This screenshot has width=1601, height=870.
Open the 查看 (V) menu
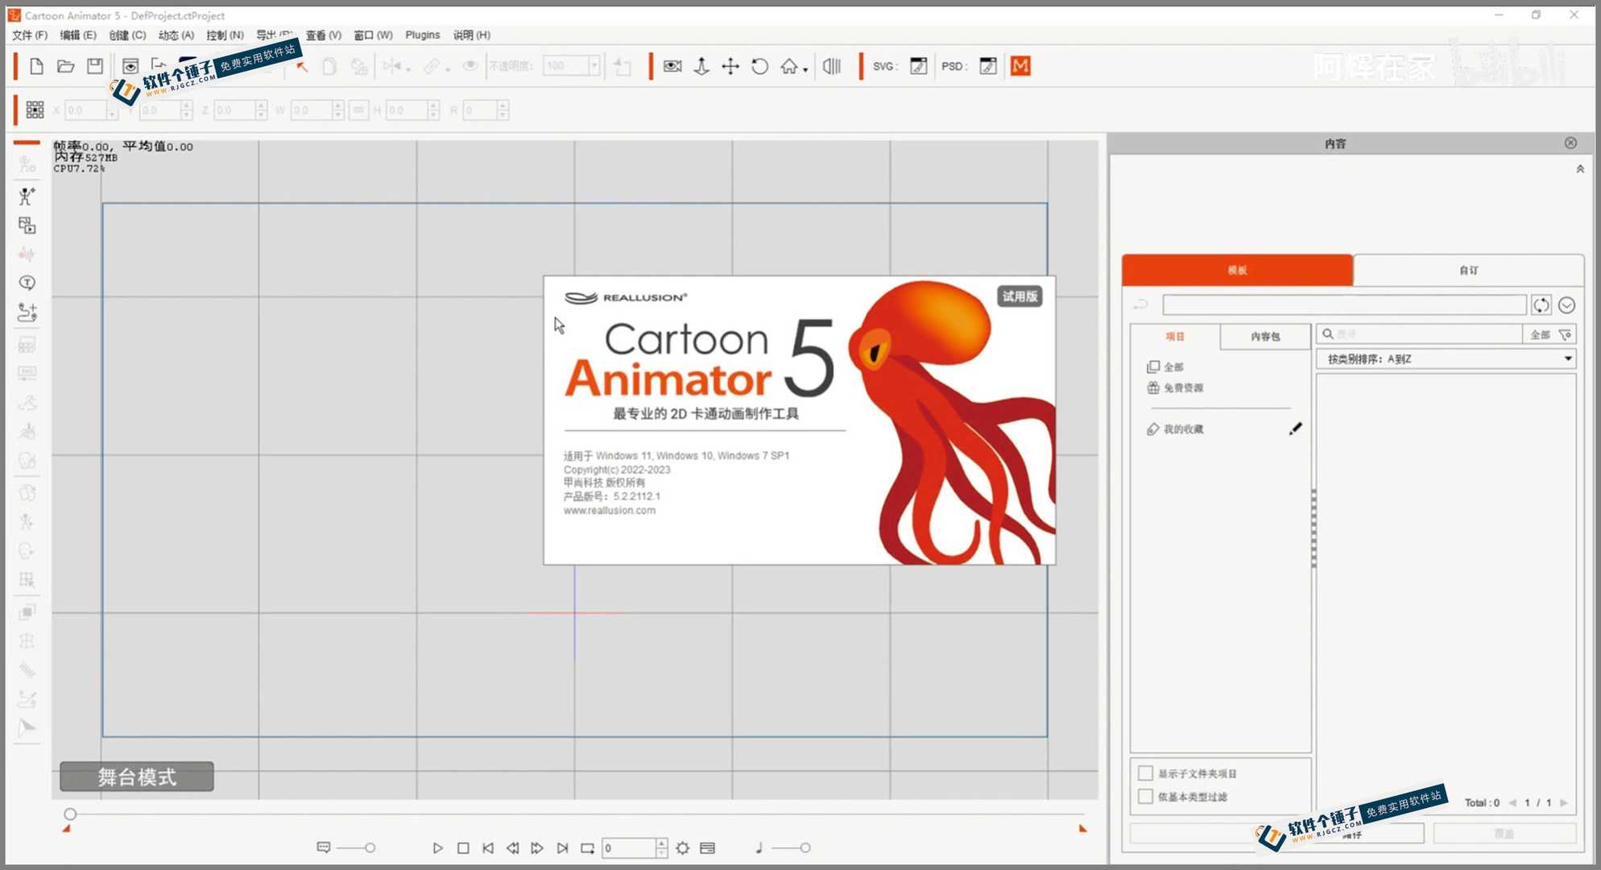pos(323,35)
